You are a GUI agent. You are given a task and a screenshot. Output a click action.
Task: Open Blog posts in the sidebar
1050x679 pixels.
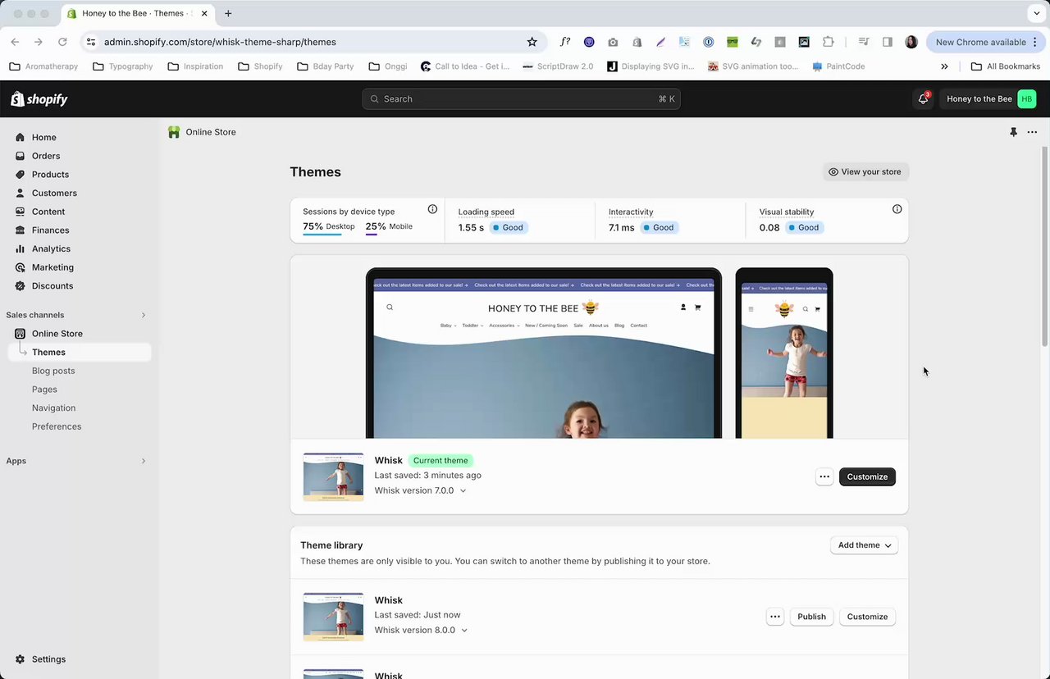point(53,371)
